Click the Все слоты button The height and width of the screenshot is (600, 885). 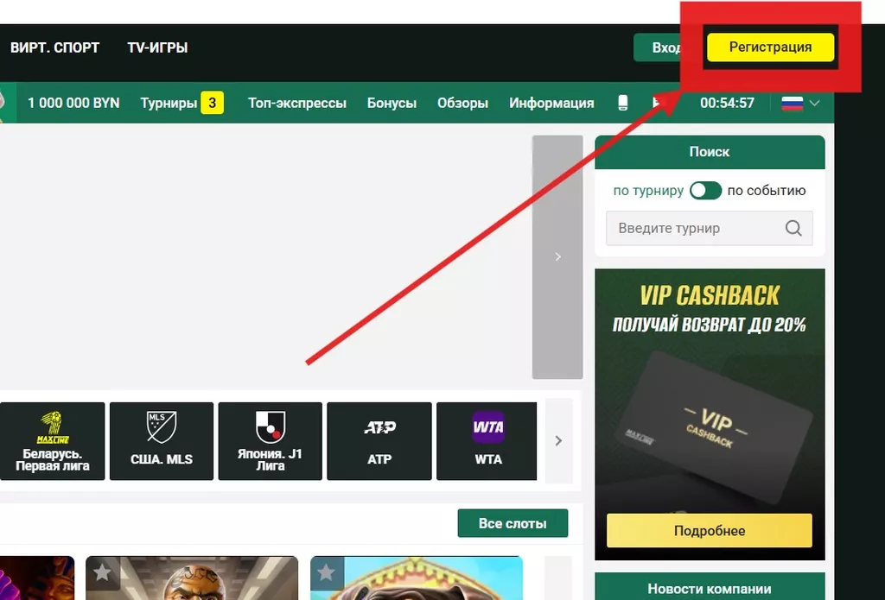513,523
